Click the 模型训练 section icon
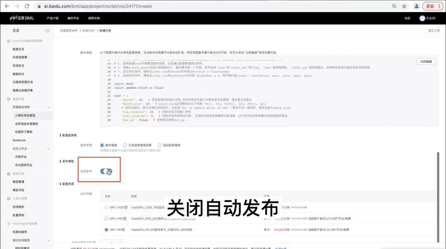The height and width of the screenshot is (249, 446). coord(9,99)
